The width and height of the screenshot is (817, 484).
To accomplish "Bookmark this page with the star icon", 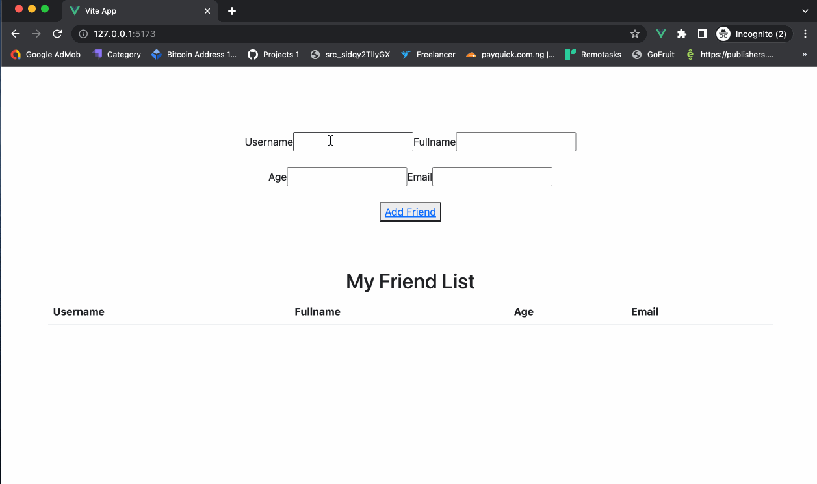I will point(634,34).
